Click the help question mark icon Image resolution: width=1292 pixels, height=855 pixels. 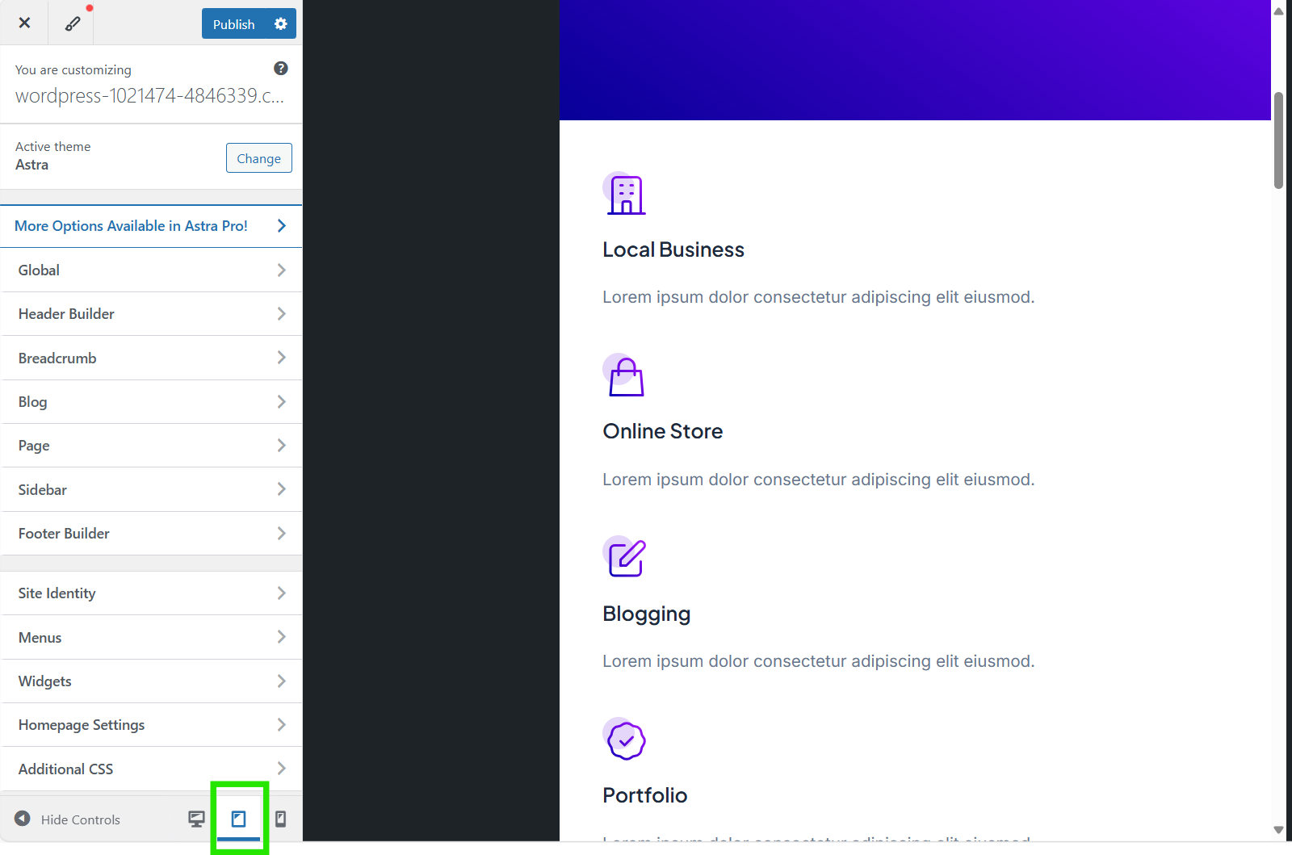click(x=281, y=69)
